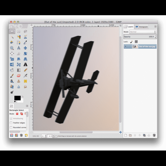The height and width of the screenshot is (166, 166).
Task: Select the Pencil tool
Action: tap(25, 70)
